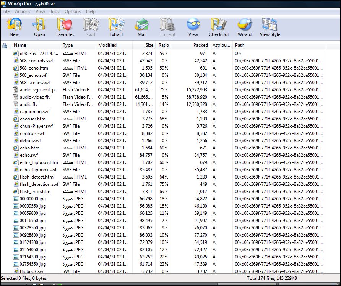Click the grayed Add toolbar icon
341x286 pixels.
pyautogui.click(x=91, y=24)
